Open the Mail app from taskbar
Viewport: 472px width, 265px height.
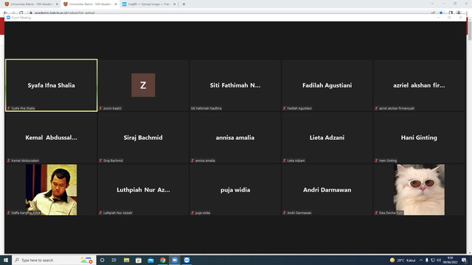tap(150, 260)
